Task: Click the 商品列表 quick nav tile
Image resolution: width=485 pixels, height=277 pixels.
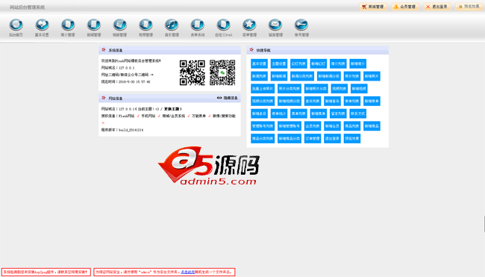Action: tap(352, 126)
